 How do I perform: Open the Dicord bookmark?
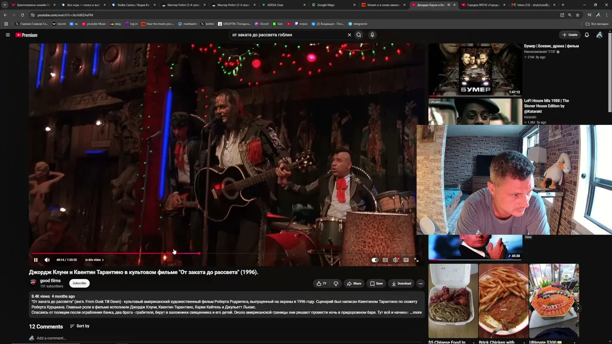pyautogui.click(x=262, y=24)
